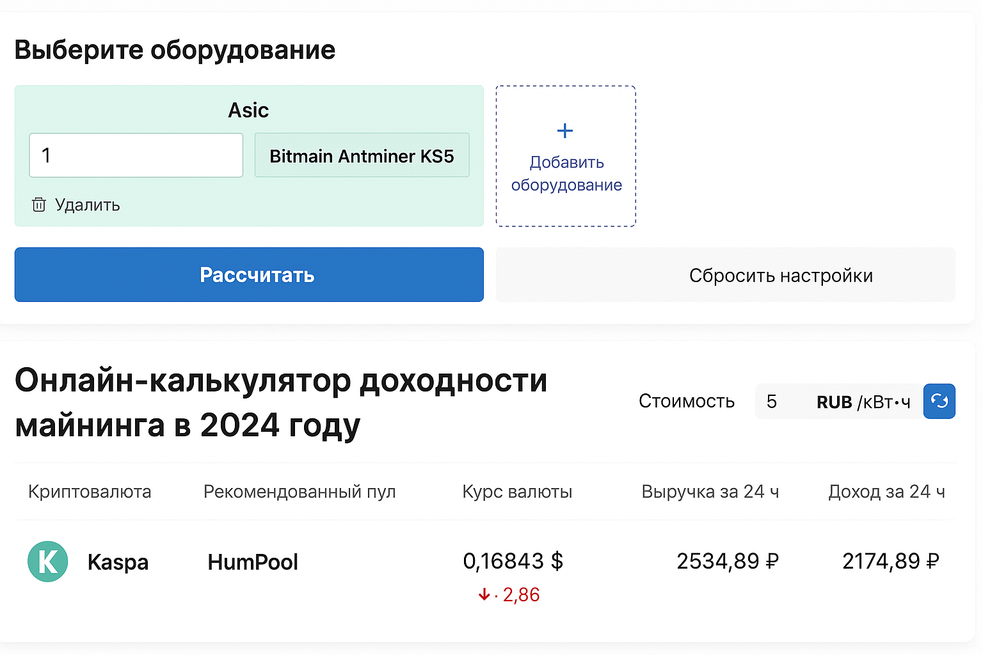The height and width of the screenshot is (655, 983).
Task: Click the red down arrow price change
Action: pos(484,595)
